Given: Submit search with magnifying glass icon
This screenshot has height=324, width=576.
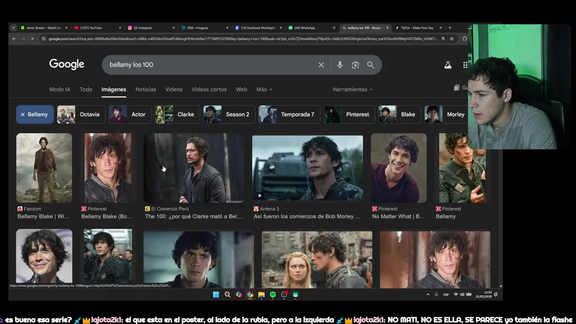Looking at the screenshot, I should (370, 65).
